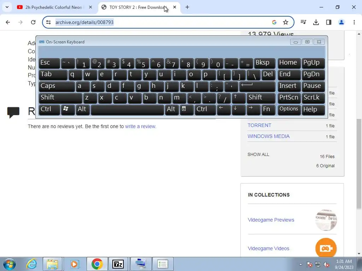Toggle the ScrLk key on On-Screen Keyboard
Screen dimensions: 362x271
pyautogui.click(x=313, y=98)
